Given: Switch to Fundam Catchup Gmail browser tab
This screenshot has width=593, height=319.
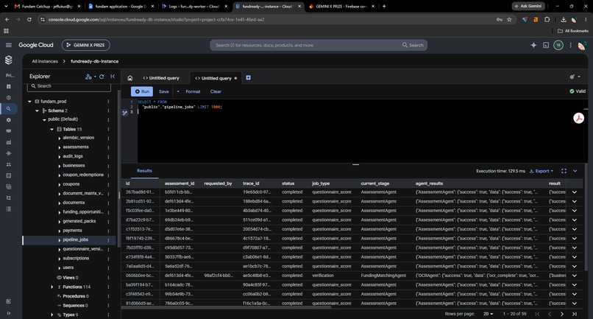Looking at the screenshot, I should click(x=47, y=7).
